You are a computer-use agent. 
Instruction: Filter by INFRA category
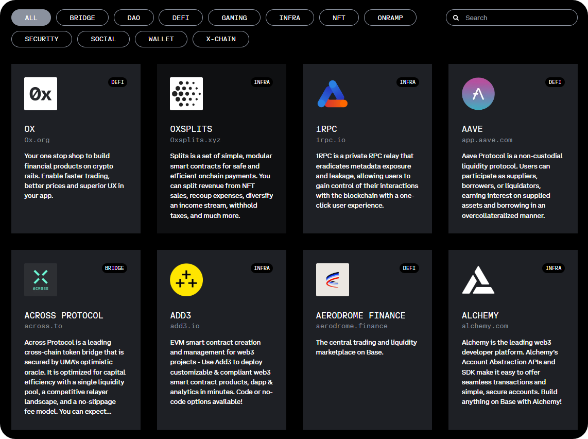(x=290, y=18)
